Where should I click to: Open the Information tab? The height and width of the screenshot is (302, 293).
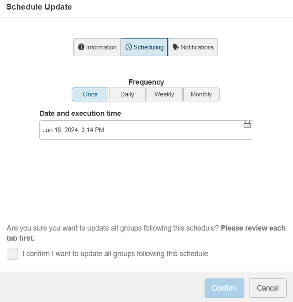pyautogui.click(x=97, y=47)
